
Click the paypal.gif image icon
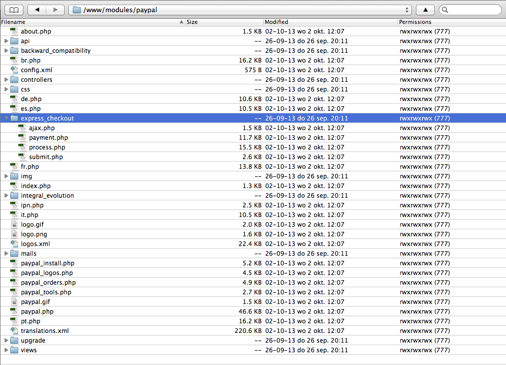click(x=14, y=302)
